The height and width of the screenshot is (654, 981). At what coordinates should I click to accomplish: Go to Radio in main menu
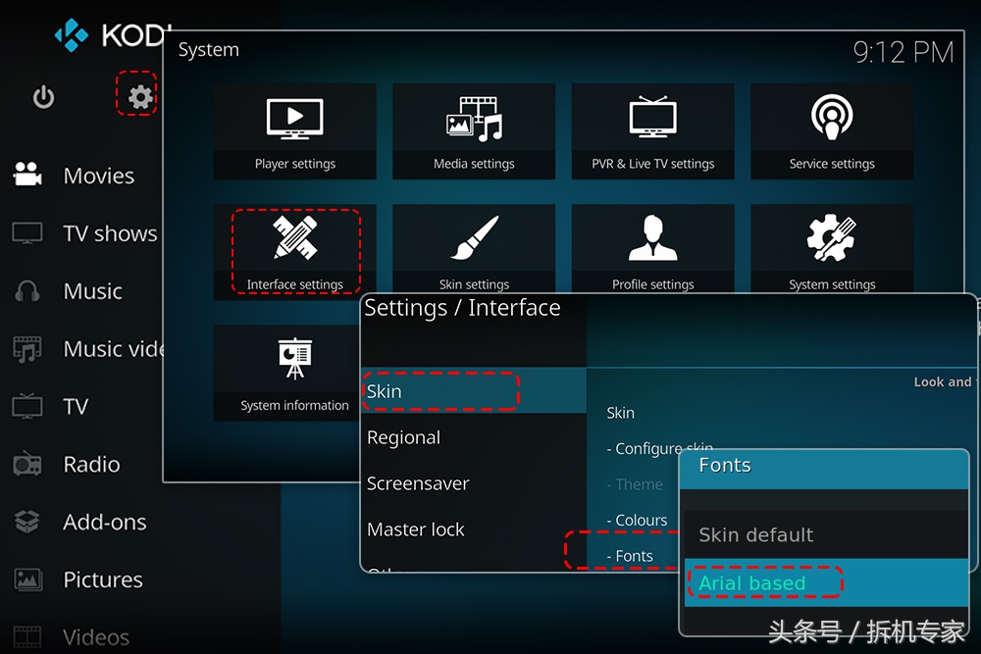[x=91, y=464]
